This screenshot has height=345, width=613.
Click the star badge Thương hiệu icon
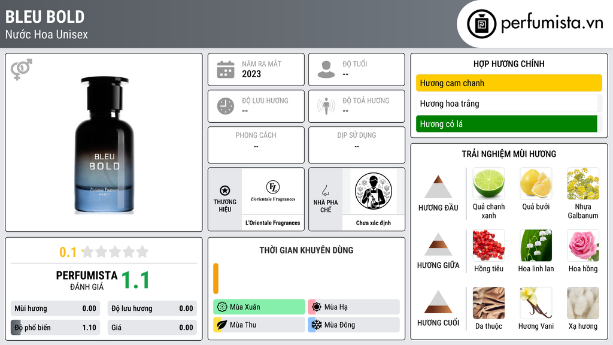pos(225,190)
